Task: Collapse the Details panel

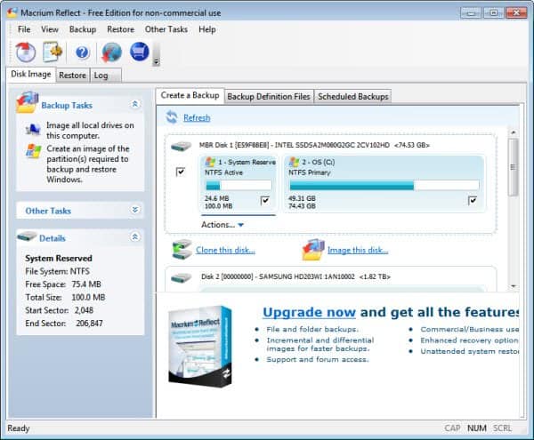Action: 135,236
